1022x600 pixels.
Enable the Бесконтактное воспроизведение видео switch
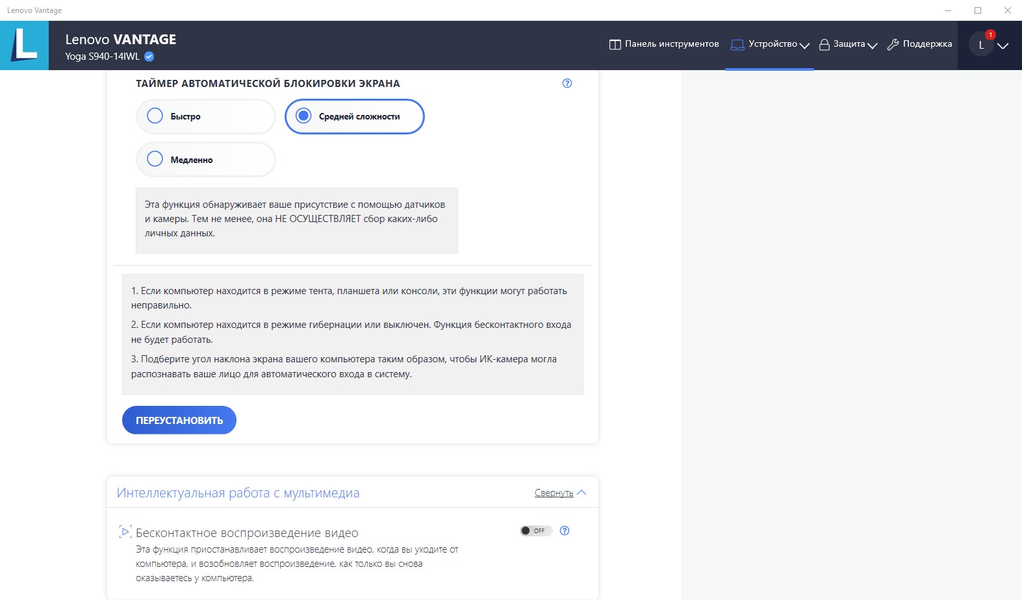pos(535,531)
